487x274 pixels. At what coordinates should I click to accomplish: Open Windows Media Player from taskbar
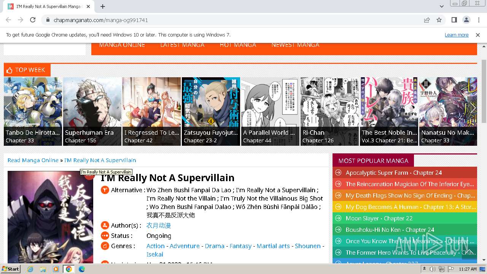56,269
